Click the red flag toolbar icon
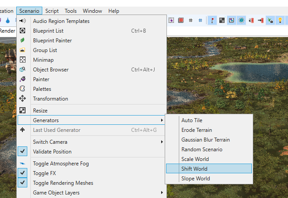Screen dimensions: 288x198 pyautogui.click(x=212, y=20)
